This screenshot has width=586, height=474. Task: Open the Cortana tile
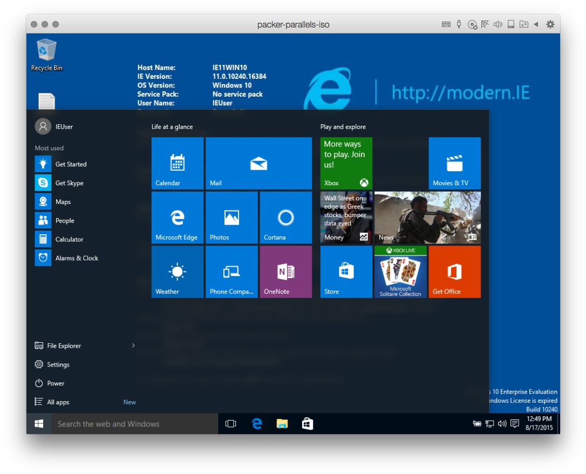pyautogui.click(x=285, y=217)
